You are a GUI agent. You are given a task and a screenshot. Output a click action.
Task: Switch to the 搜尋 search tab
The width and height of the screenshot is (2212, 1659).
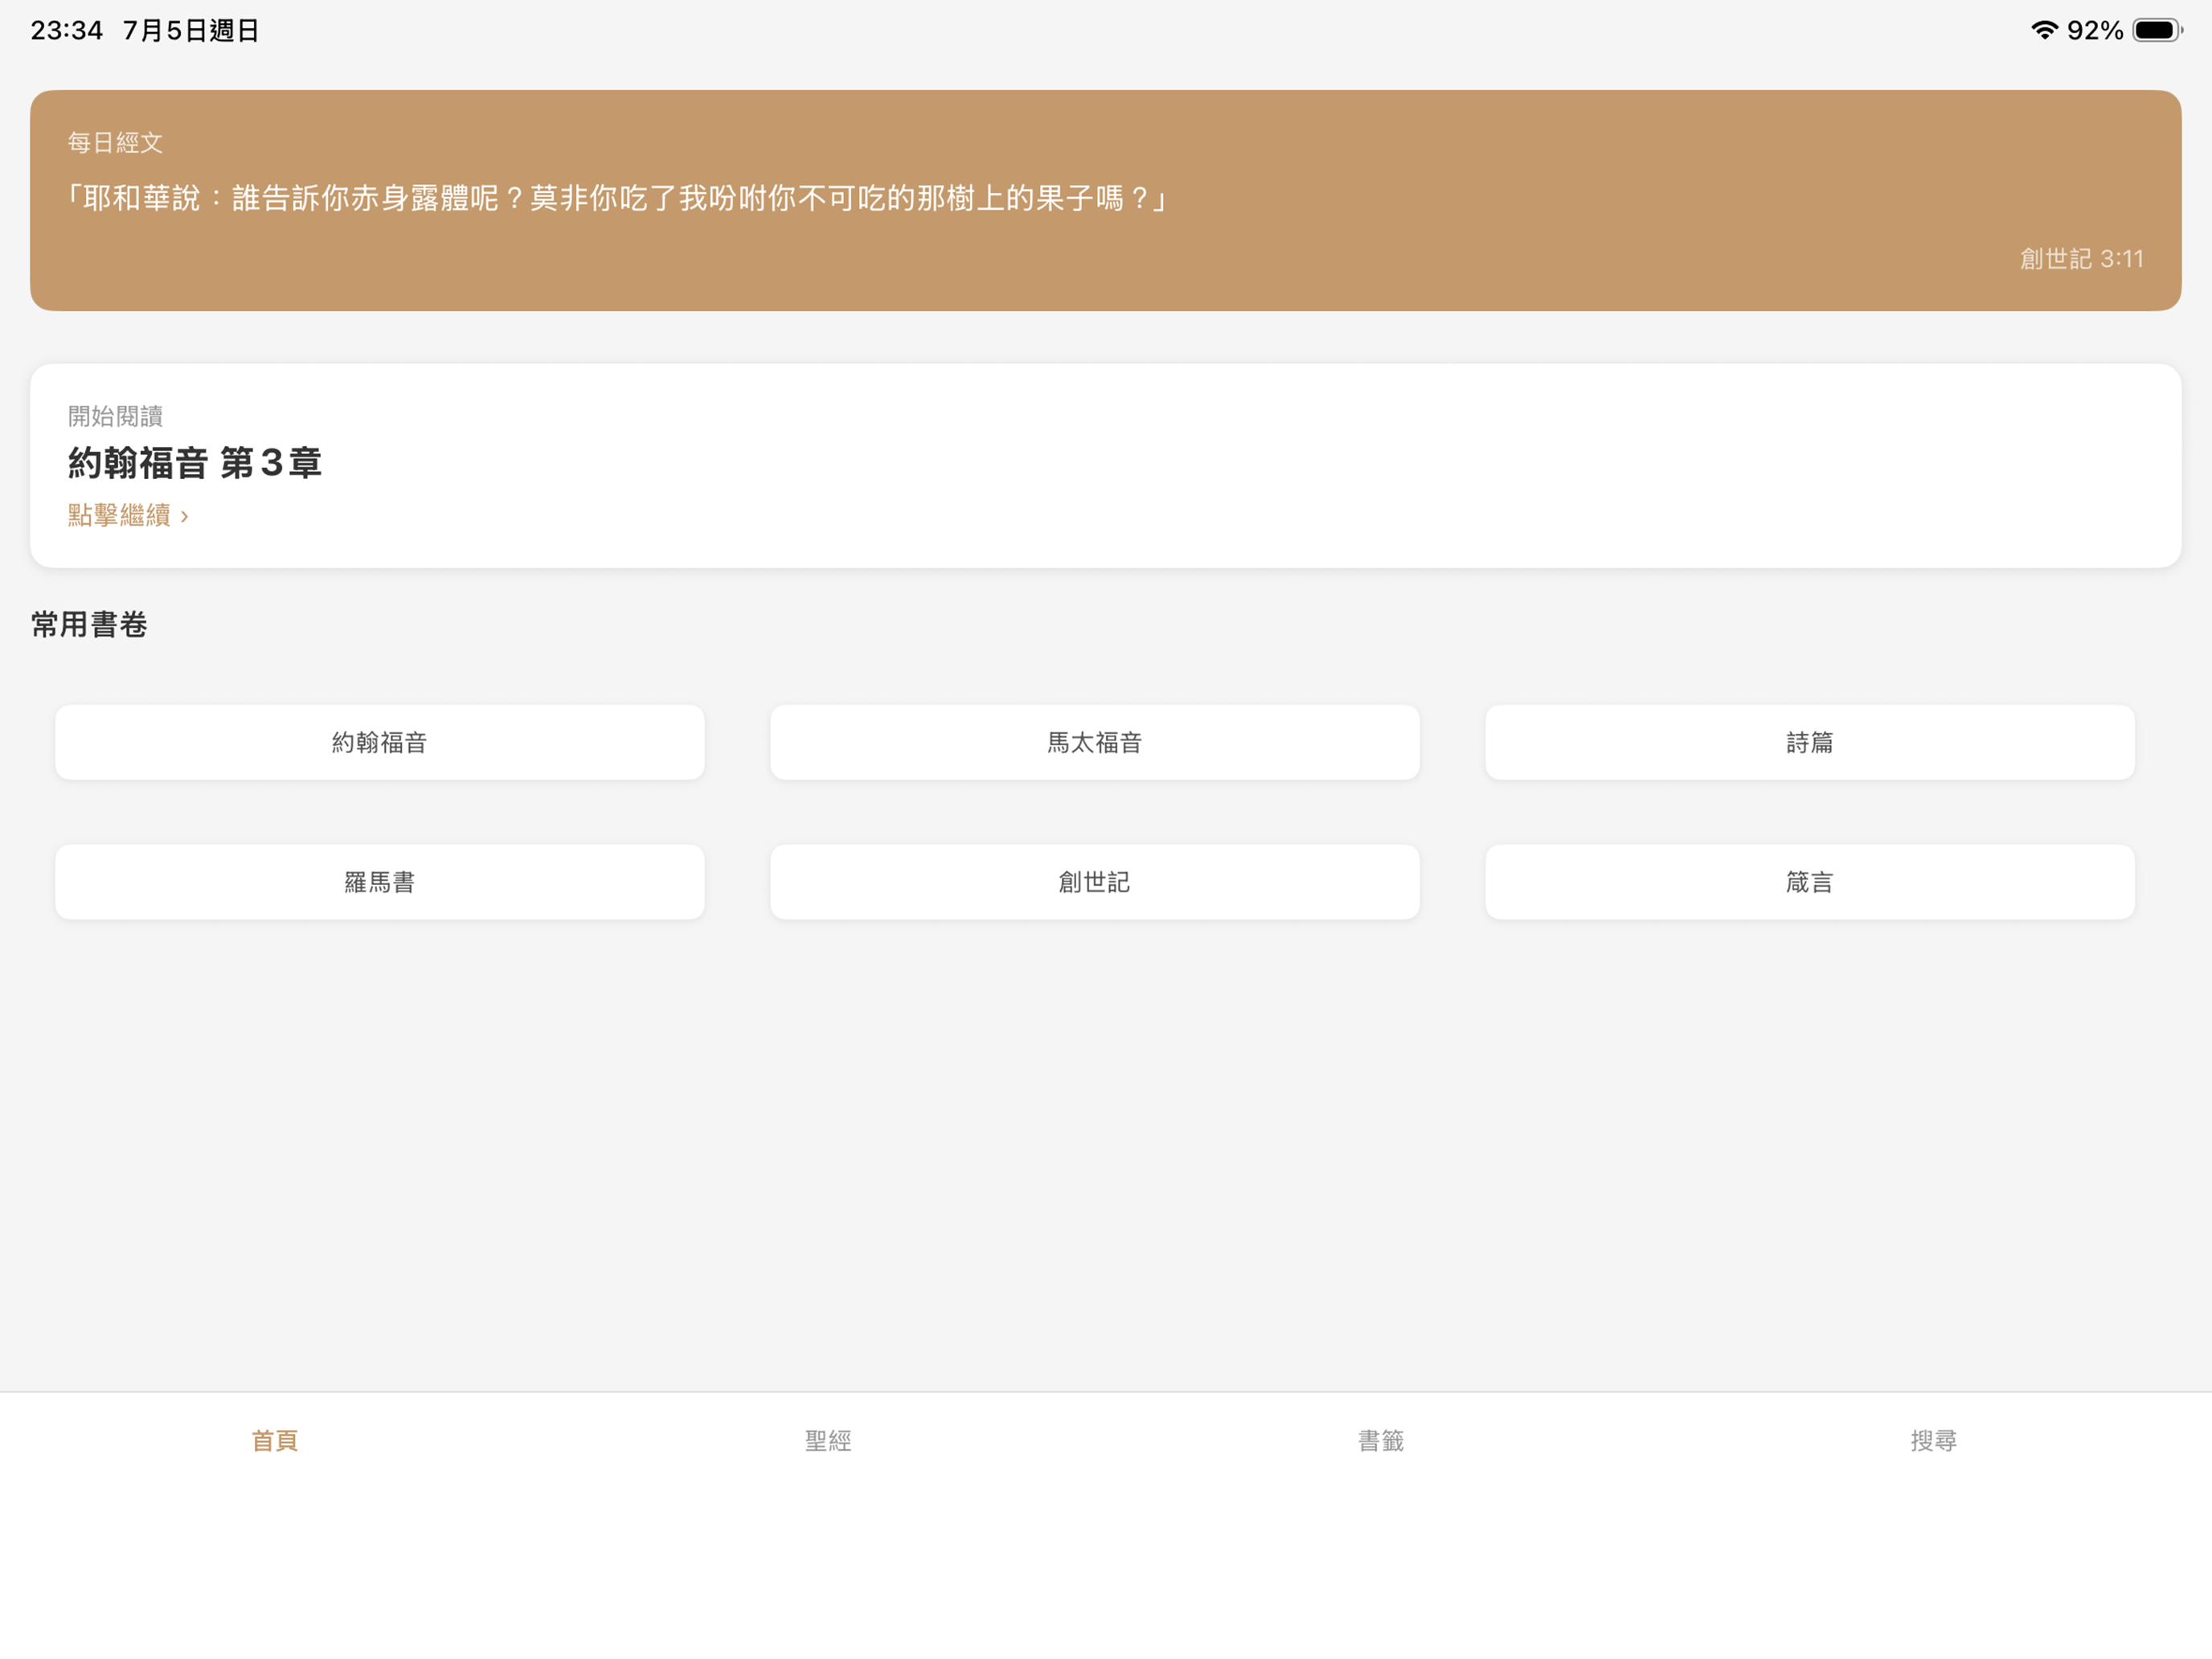click(1934, 1440)
